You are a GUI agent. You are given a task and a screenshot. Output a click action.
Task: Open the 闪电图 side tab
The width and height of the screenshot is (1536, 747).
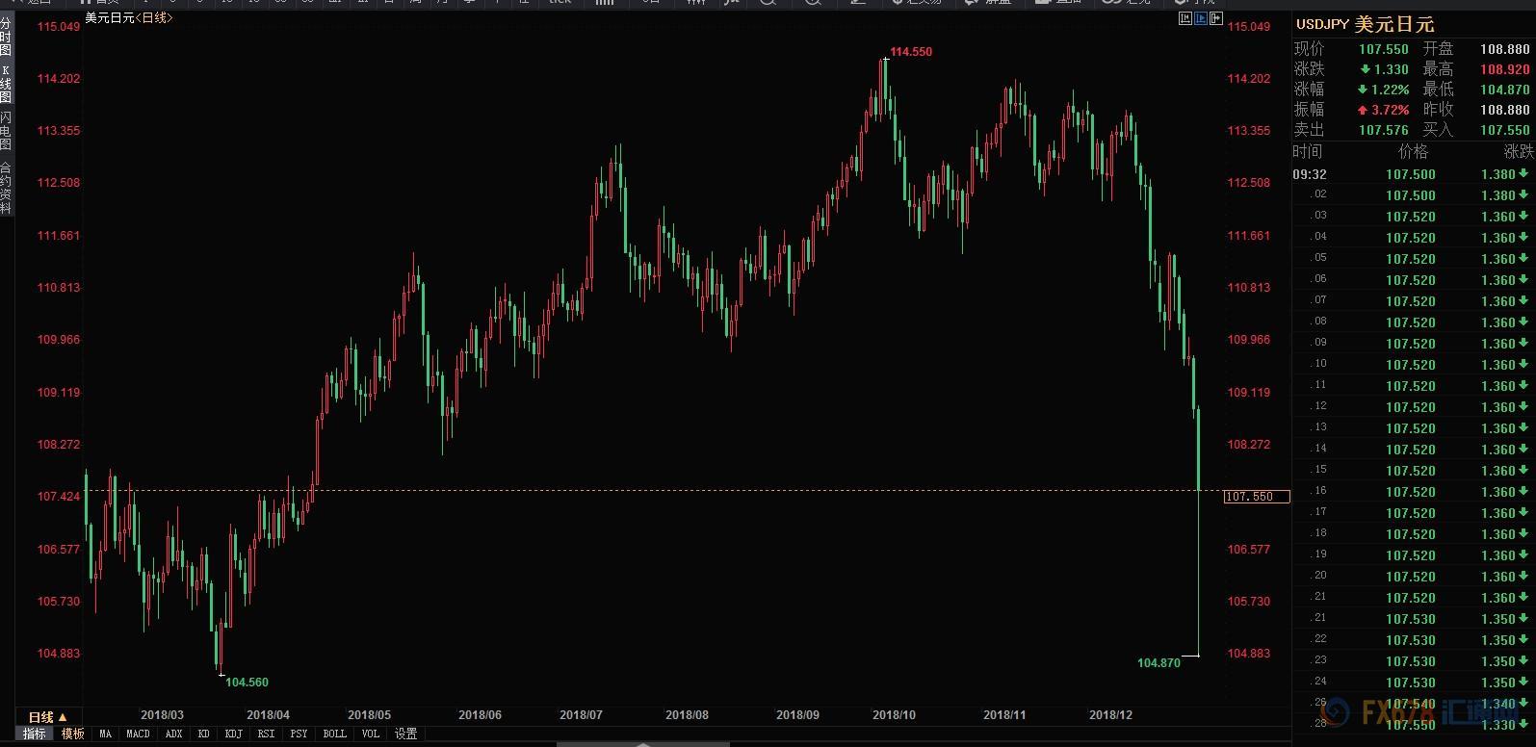tap(6, 132)
